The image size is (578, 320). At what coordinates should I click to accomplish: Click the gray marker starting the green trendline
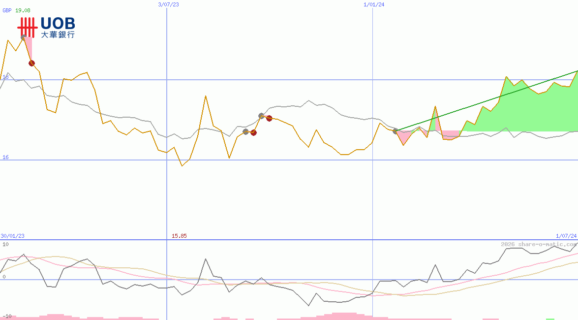coord(395,130)
